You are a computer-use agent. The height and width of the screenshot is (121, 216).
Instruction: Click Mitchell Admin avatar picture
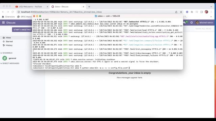coord(197,23)
